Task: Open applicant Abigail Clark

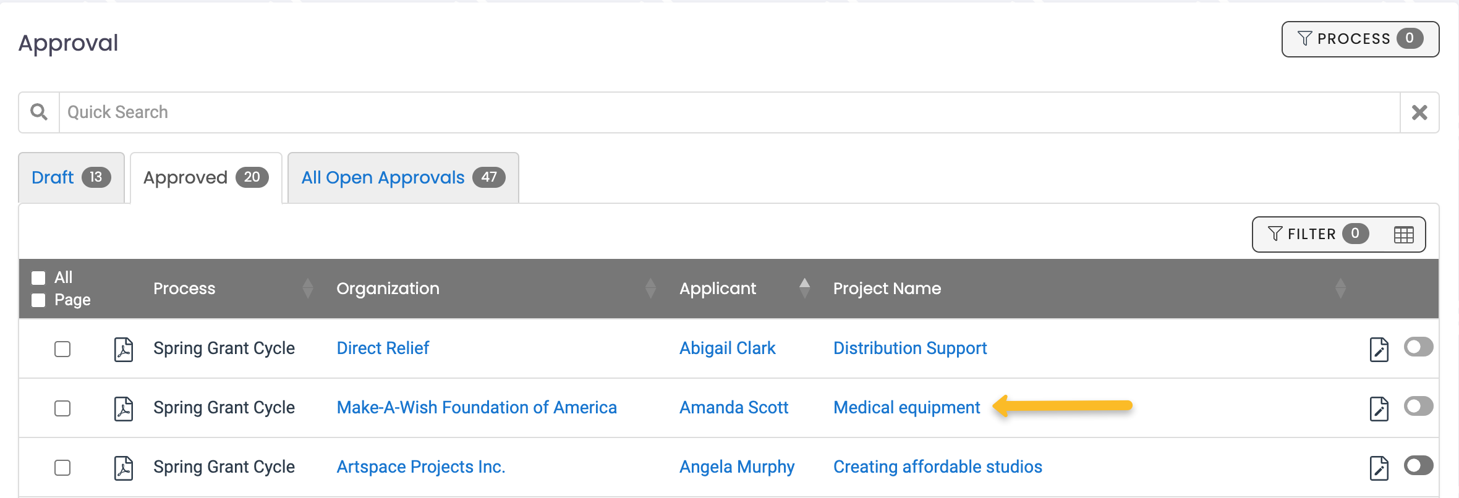Action: pos(728,348)
